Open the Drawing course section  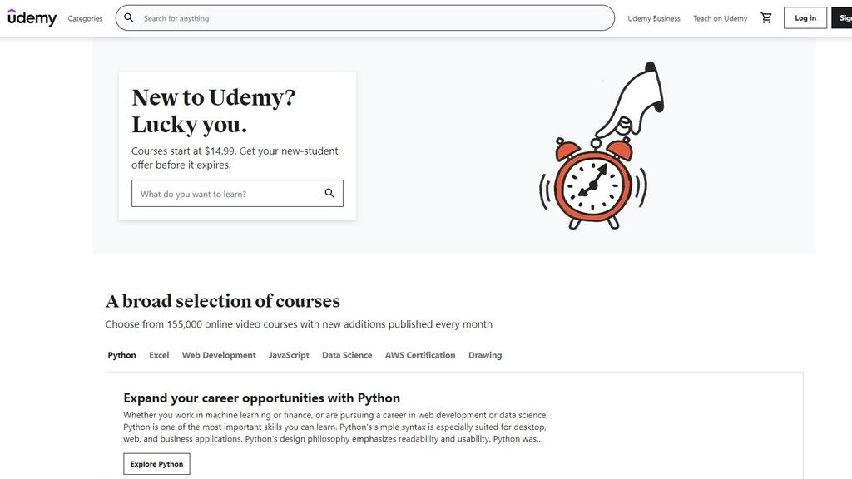485,355
